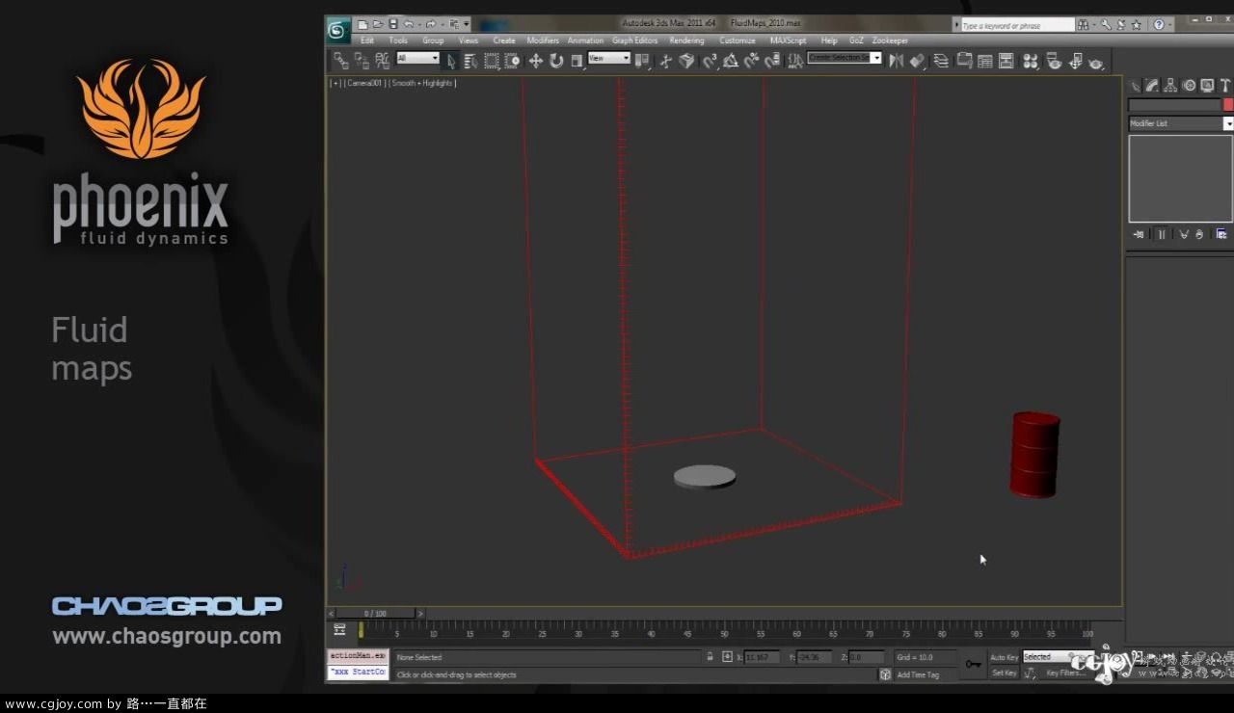Choose the Rectangular Selection Region tool
1234x713 pixels.
pyautogui.click(x=492, y=61)
